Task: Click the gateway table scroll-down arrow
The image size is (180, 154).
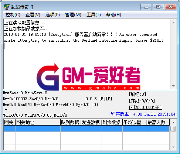Action: (173, 147)
